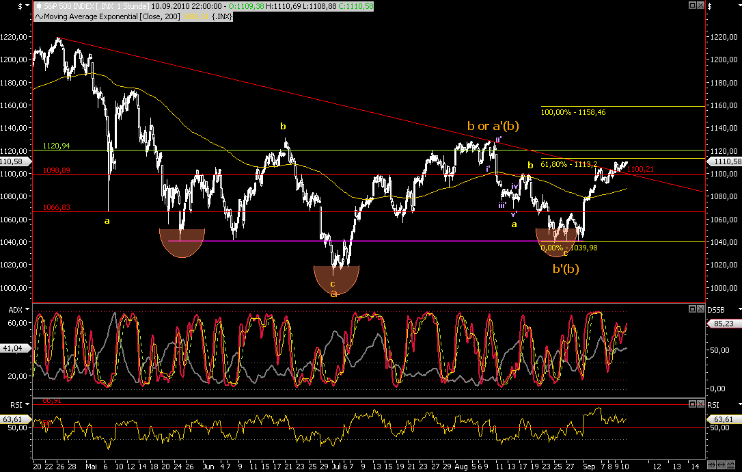
Task: Click the brown semicircle marker under July low
Action: pyautogui.click(x=336, y=280)
